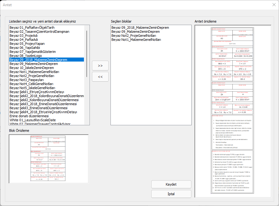Select Beyaz 03_ProjeAdı list item
This screenshot has height=206, width=279.
(x=24, y=36)
